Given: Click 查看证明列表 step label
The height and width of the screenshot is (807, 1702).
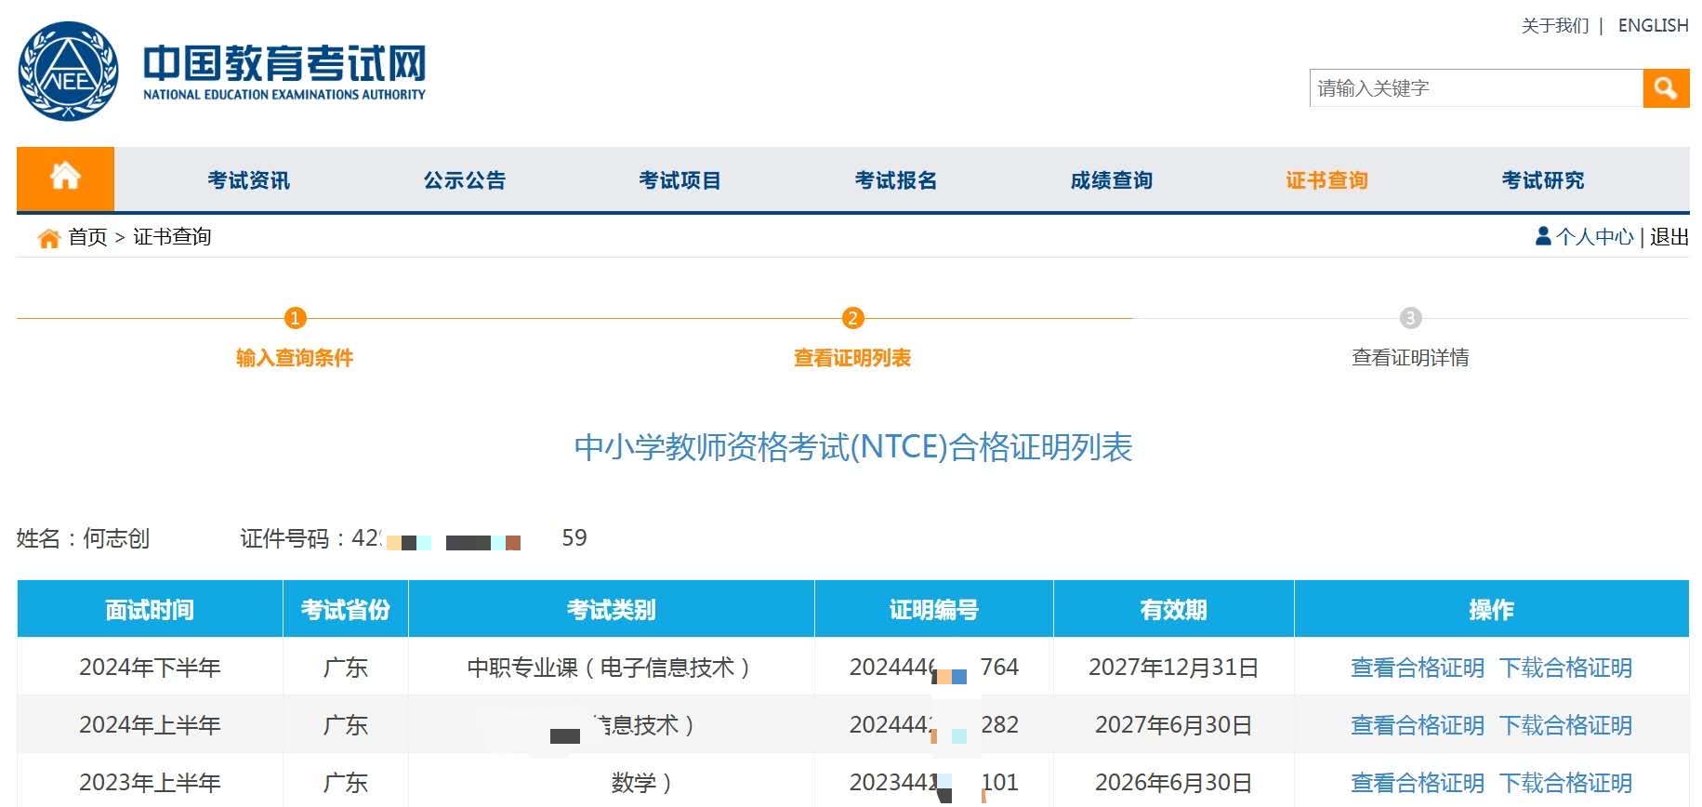Looking at the screenshot, I should pos(852,358).
